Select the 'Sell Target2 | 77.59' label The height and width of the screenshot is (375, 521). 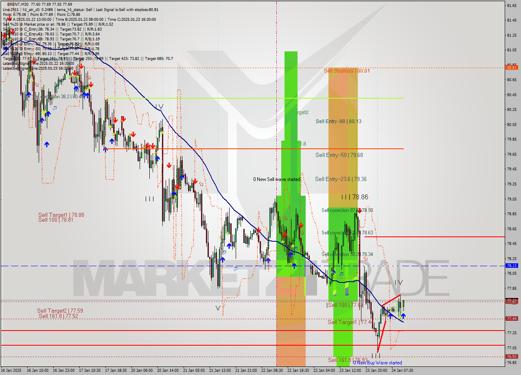60,311
